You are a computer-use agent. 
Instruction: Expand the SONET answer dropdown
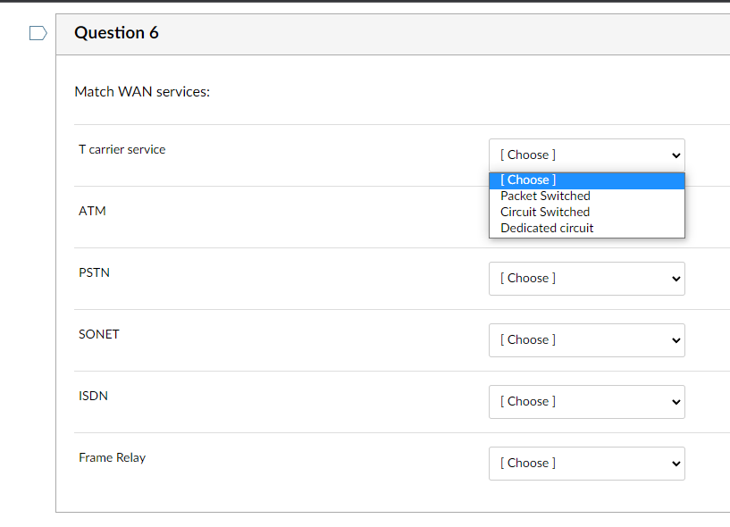[x=587, y=340]
